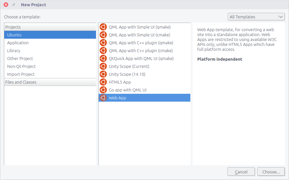Click the Projects section header
Image resolution: width=289 pixels, height=180 pixels.
50,27
